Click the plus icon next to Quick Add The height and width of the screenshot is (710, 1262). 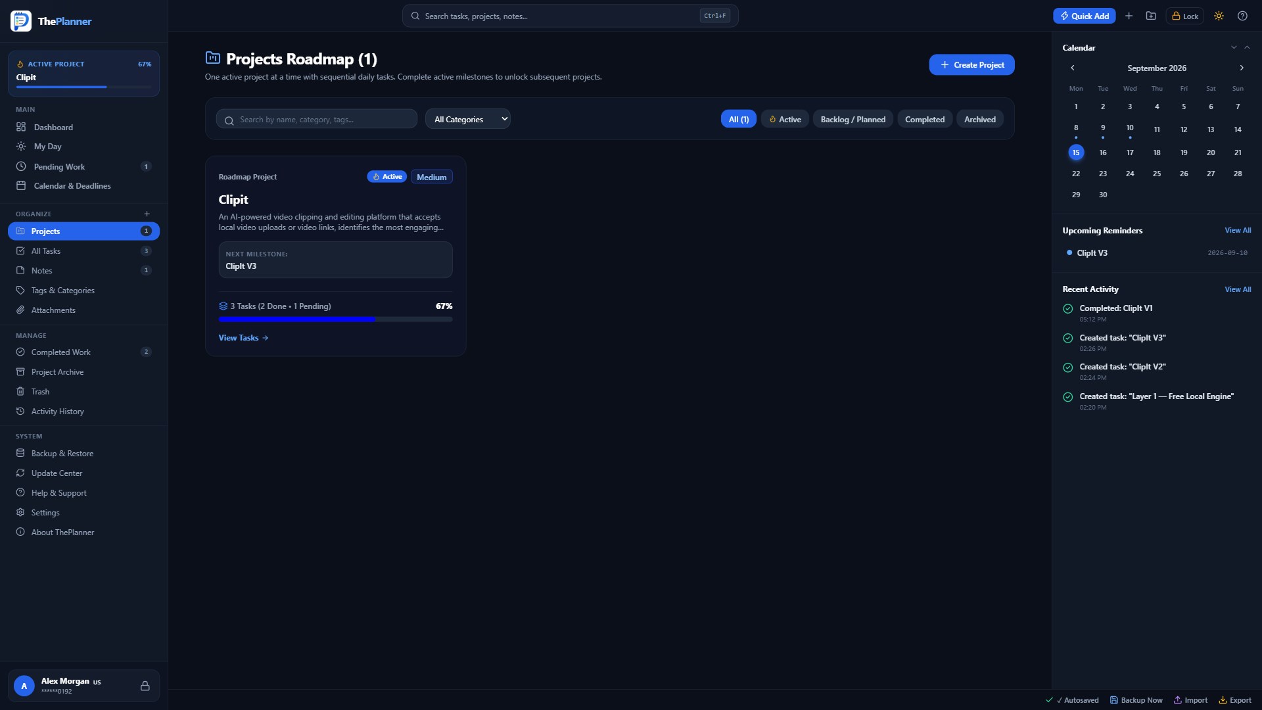(x=1129, y=16)
